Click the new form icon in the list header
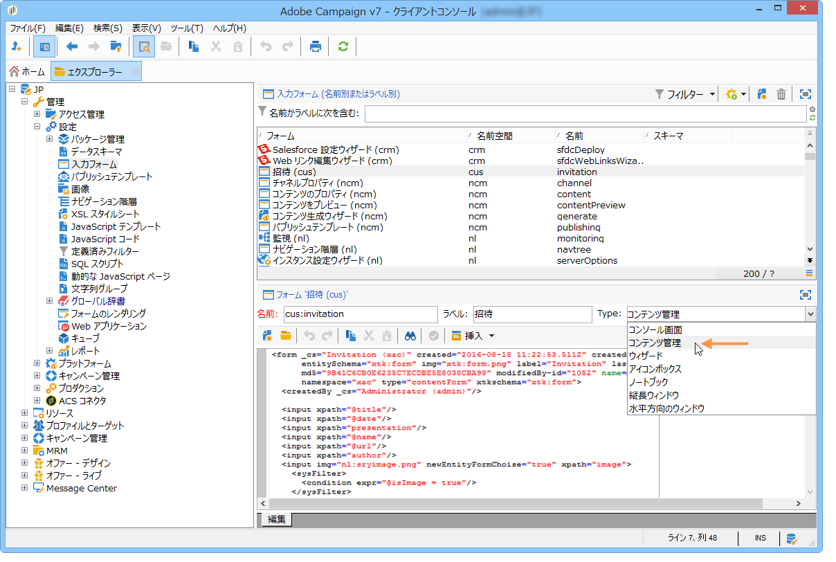The height and width of the screenshot is (562, 836). (762, 94)
